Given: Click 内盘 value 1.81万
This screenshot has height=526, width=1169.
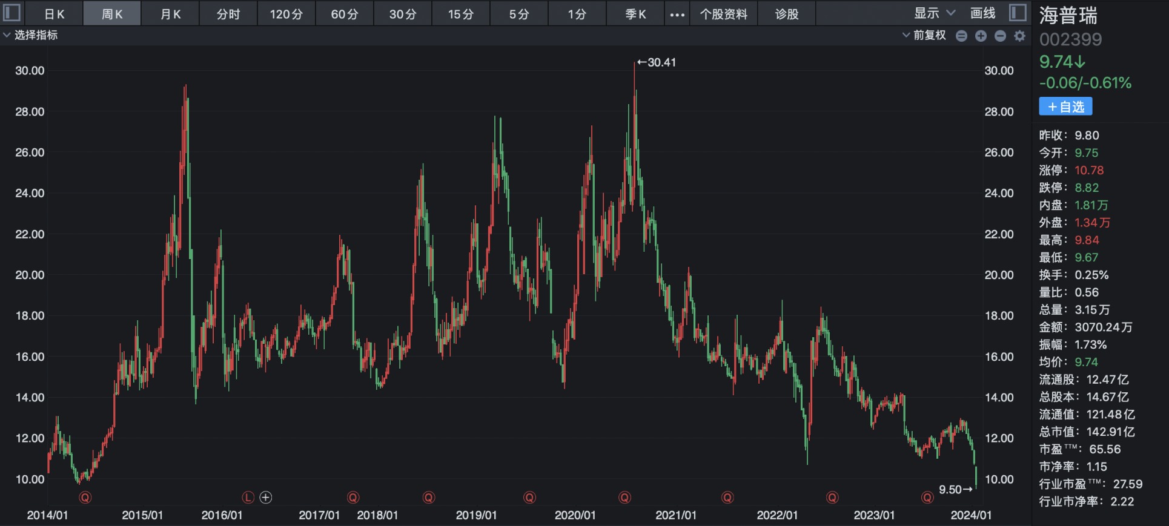Looking at the screenshot, I should (x=1091, y=205).
